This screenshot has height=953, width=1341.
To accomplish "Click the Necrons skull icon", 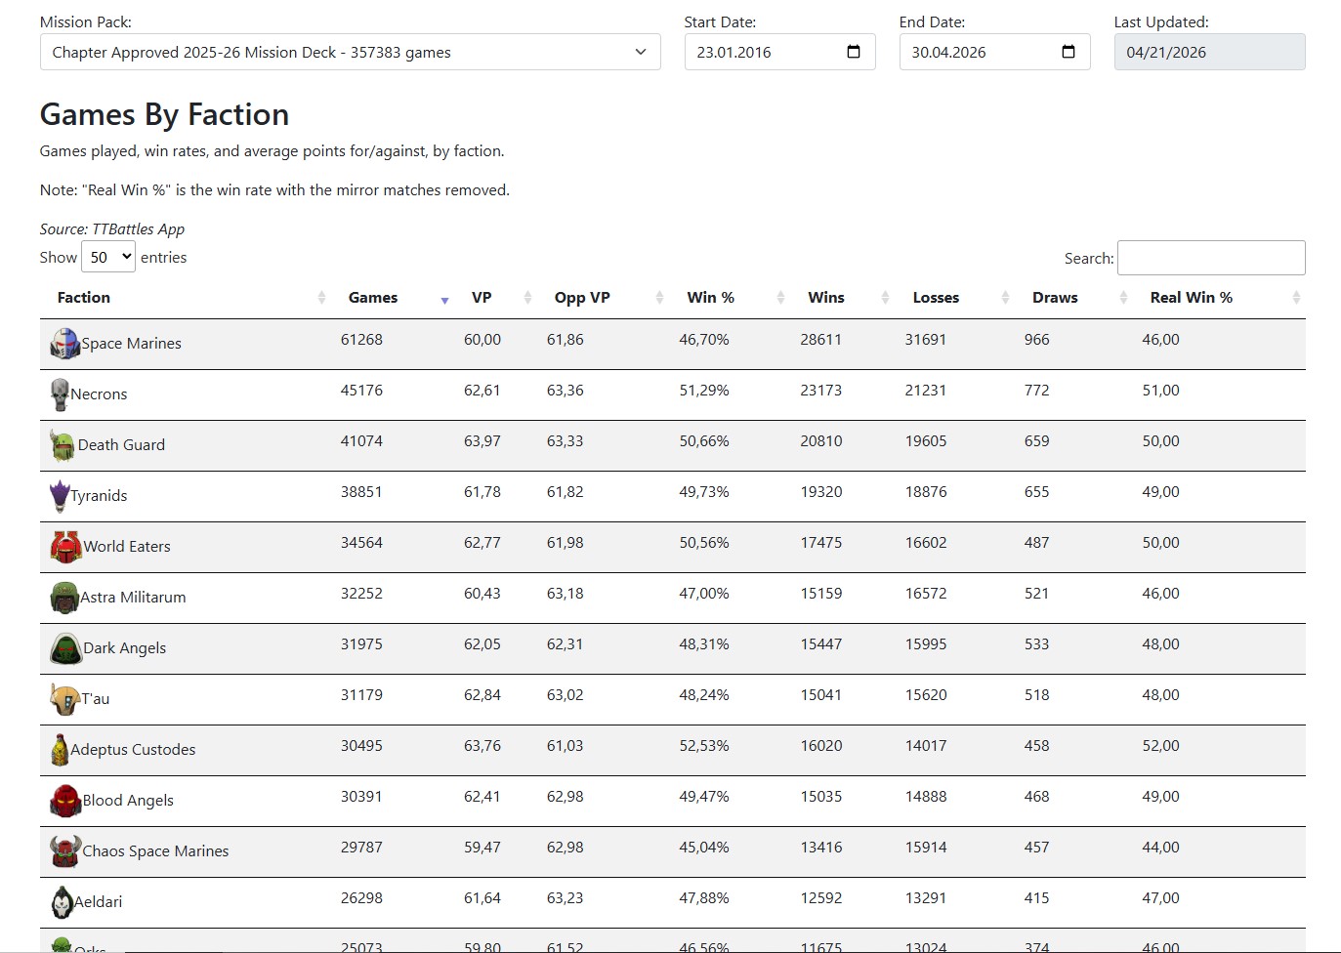I will [60, 394].
